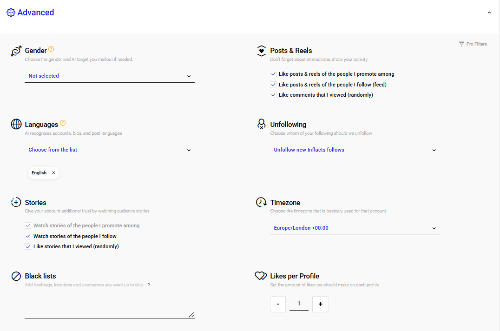Remove the English language tag
Image resolution: width=500 pixels, height=331 pixels.
(x=53, y=173)
